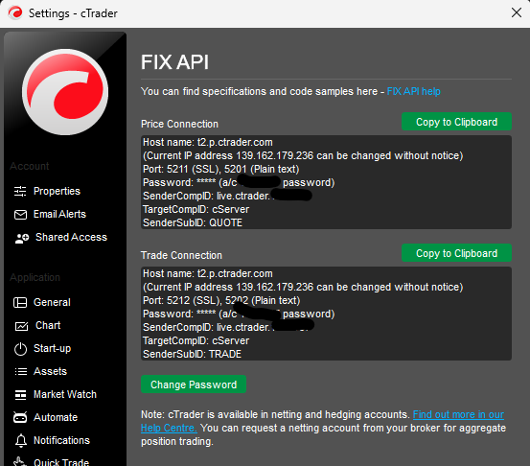Viewport: 530px width, 466px height.
Task: Click 'TargetCompID: cServer' in Trade Connection
Action: tap(196, 340)
